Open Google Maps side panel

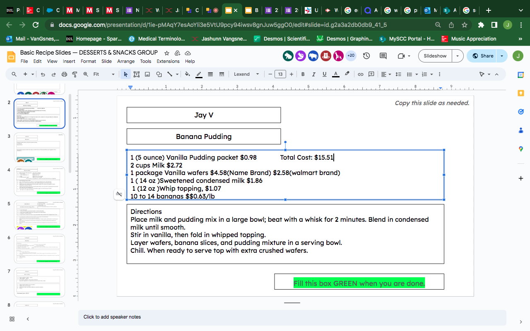click(x=521, y=149)
